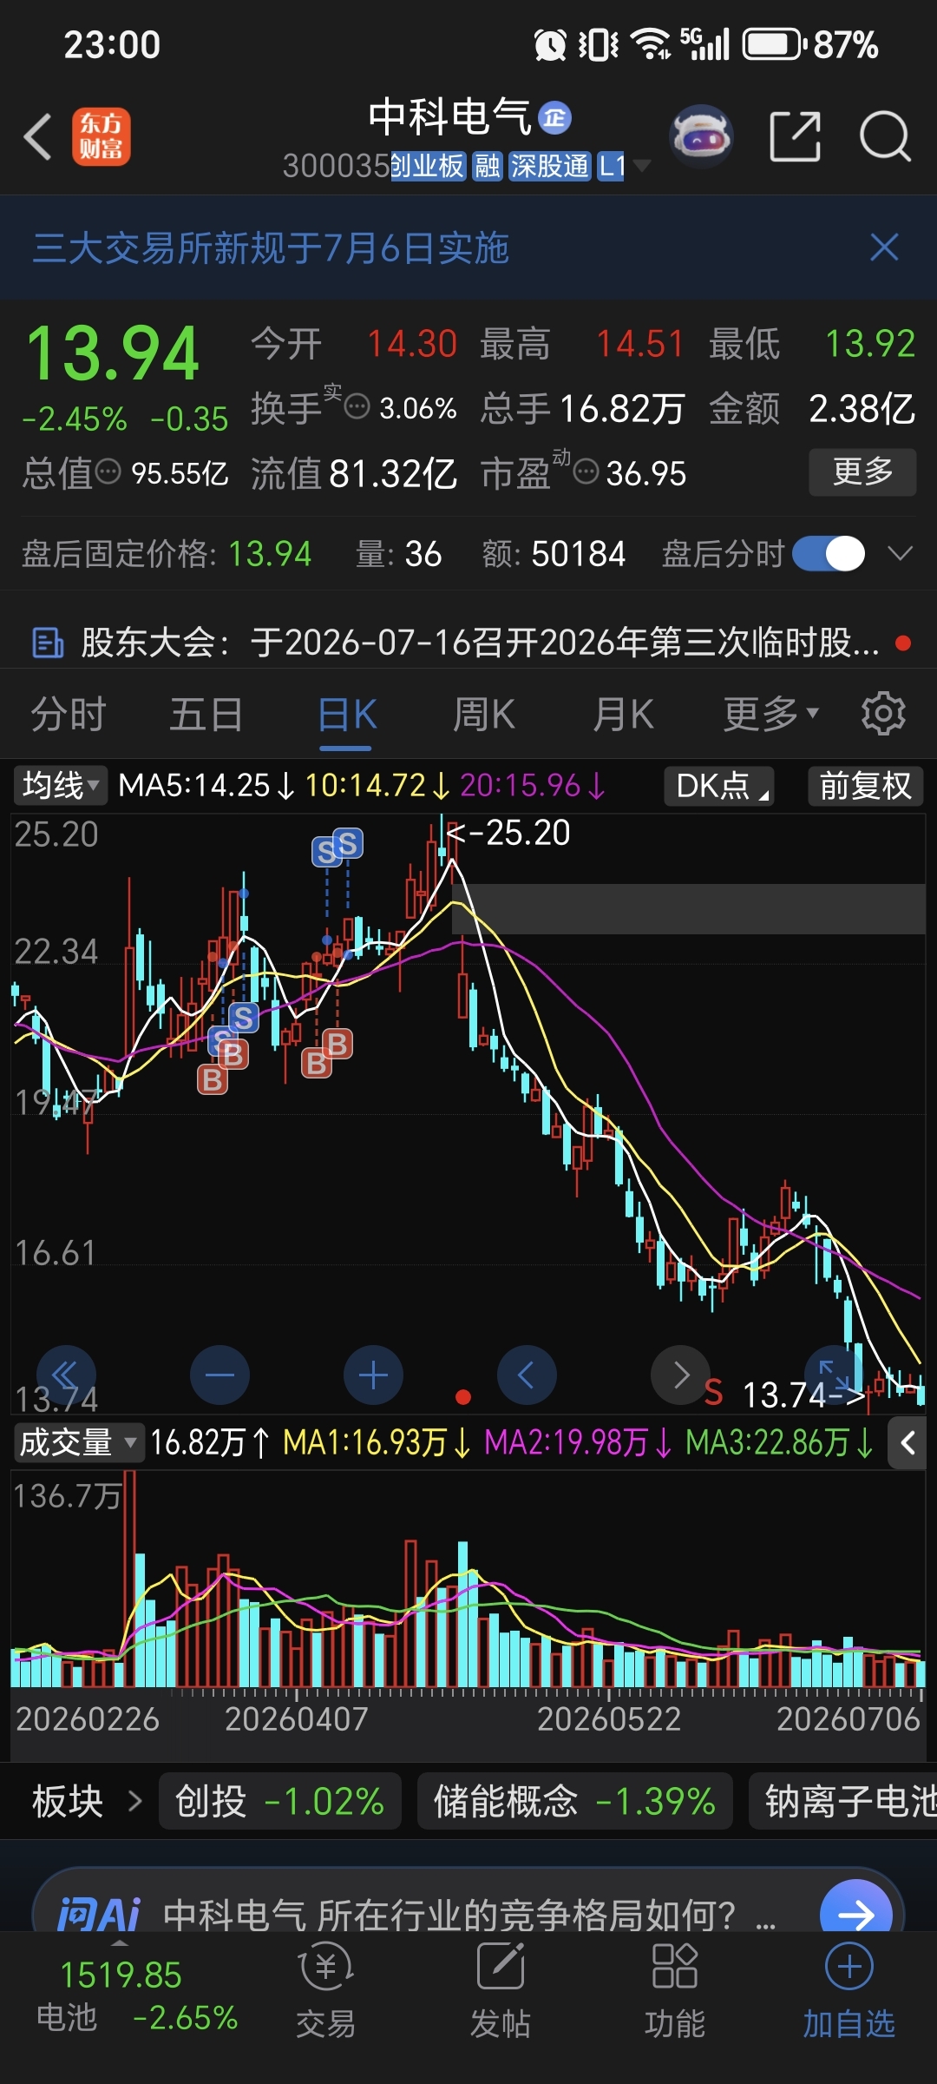Open the 创投 sector chip
Viewport: 937px width, 2084px height.
[279, 1802]
